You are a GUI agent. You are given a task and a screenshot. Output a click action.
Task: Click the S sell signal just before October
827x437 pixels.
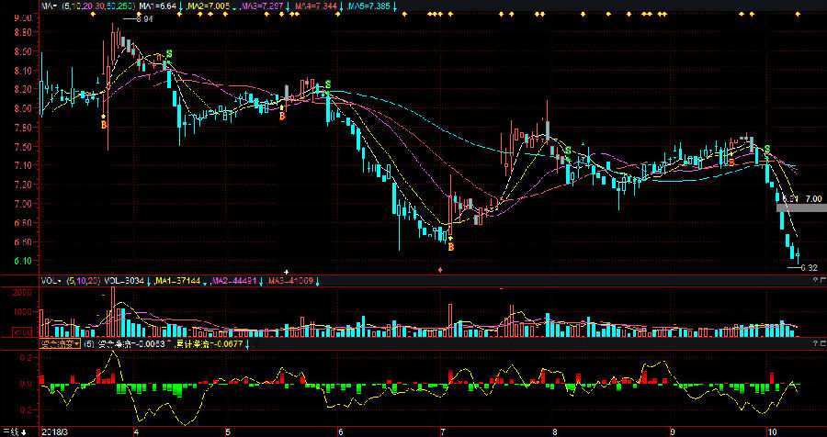(767, 149)
